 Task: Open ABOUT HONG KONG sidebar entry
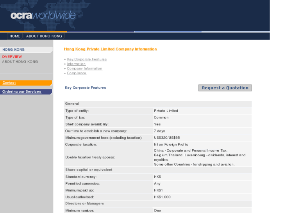(20, 62)
